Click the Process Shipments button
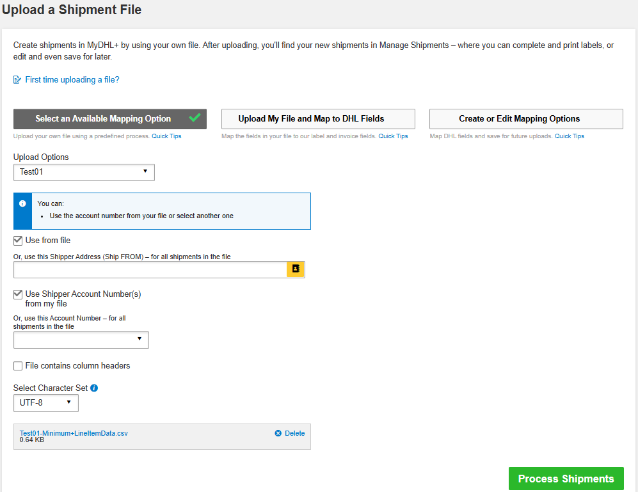This screenshot has width=638, height=492. tap(566, 479)
